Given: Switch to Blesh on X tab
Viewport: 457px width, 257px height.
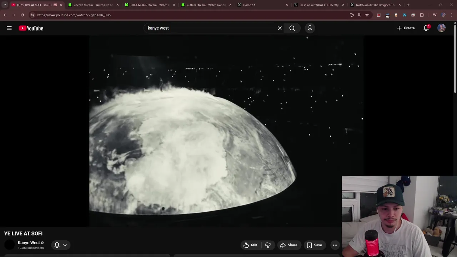Looking at the screenshot, I should (318, 5).
